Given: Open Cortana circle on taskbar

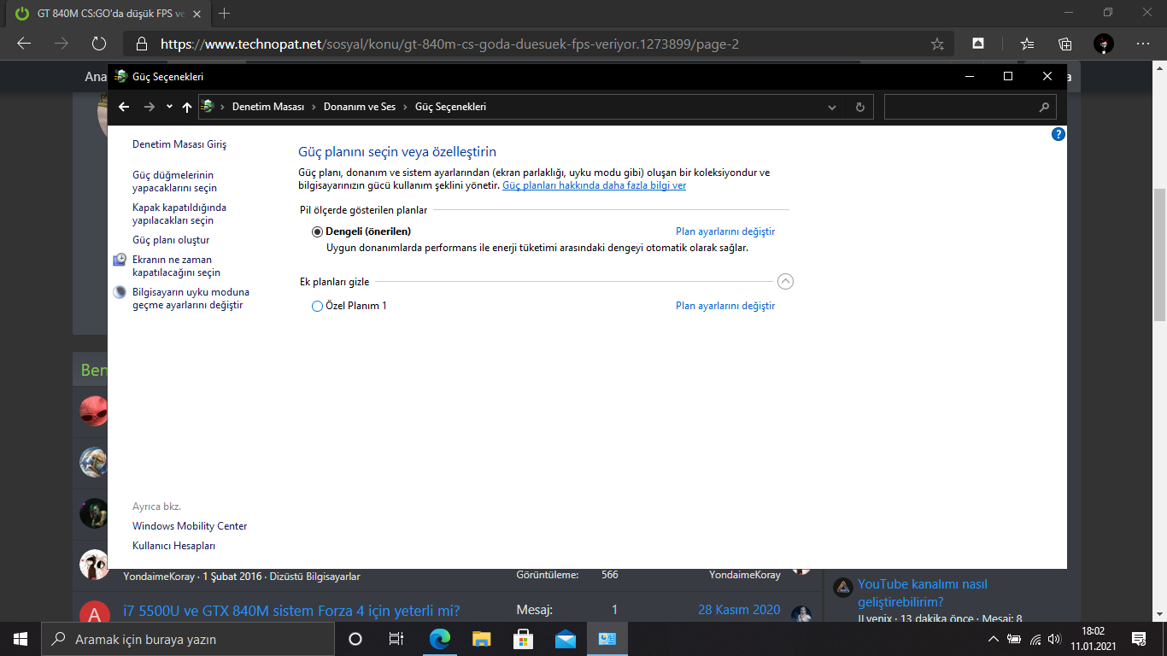Looking at the screenshot, I should (x=355, y=639).
